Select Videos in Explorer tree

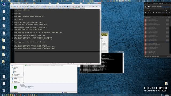15,73
